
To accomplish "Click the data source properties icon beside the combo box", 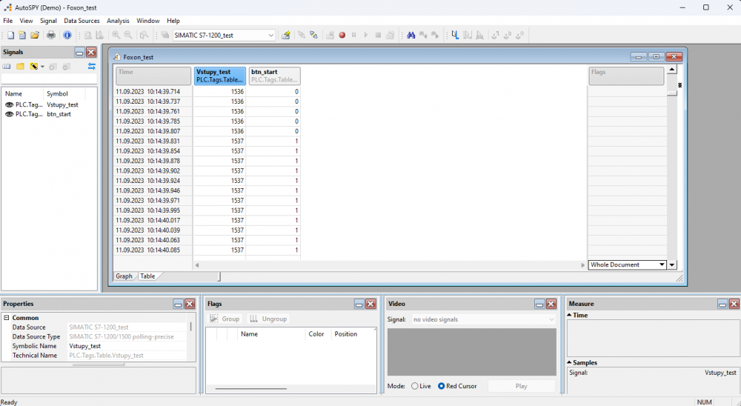I will [x=285, y=35].
